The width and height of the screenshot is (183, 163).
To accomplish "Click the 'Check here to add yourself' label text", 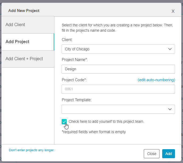I will tap(106, 121).
